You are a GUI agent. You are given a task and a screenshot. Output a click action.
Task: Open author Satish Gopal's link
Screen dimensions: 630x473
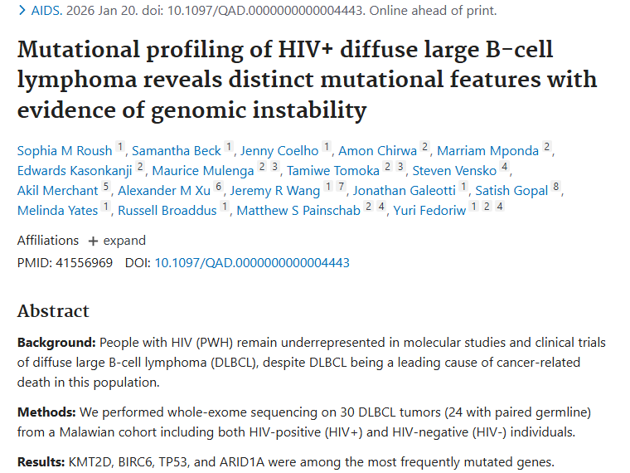pos(511,191)
